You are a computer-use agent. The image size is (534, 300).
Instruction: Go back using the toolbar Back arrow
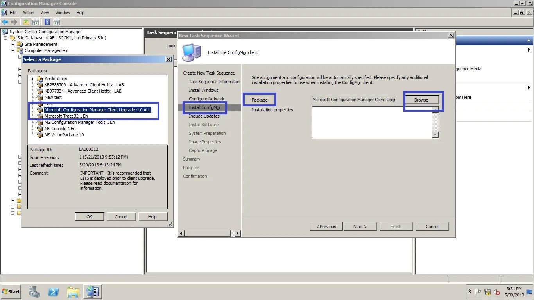pos(5,22)
